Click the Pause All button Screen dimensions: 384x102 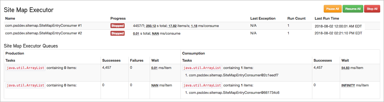(x=332, y=9)
